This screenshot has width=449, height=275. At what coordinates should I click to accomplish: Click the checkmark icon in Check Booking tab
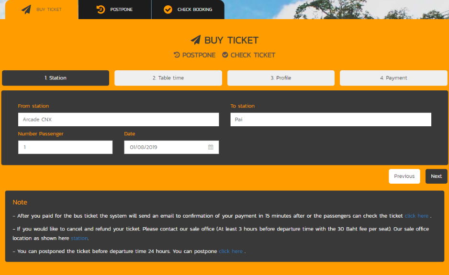[x=168, y=10]
